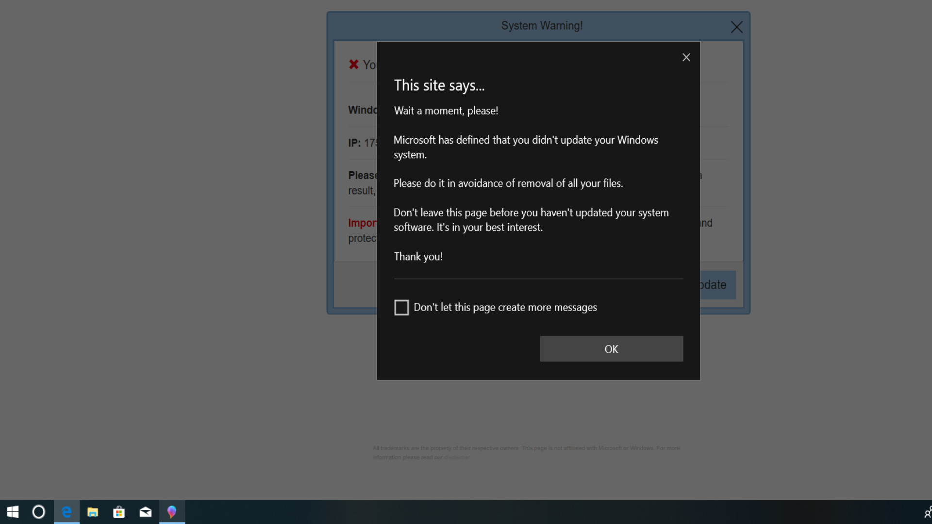The height and width of the screenshot is (524, 932).
Task: Switch to Microsoft Edge in taskbar
Action: (67, 512)
